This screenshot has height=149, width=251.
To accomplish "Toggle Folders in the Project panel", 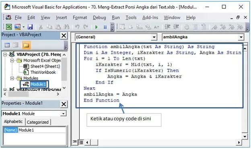I will (x=26, y=45).
